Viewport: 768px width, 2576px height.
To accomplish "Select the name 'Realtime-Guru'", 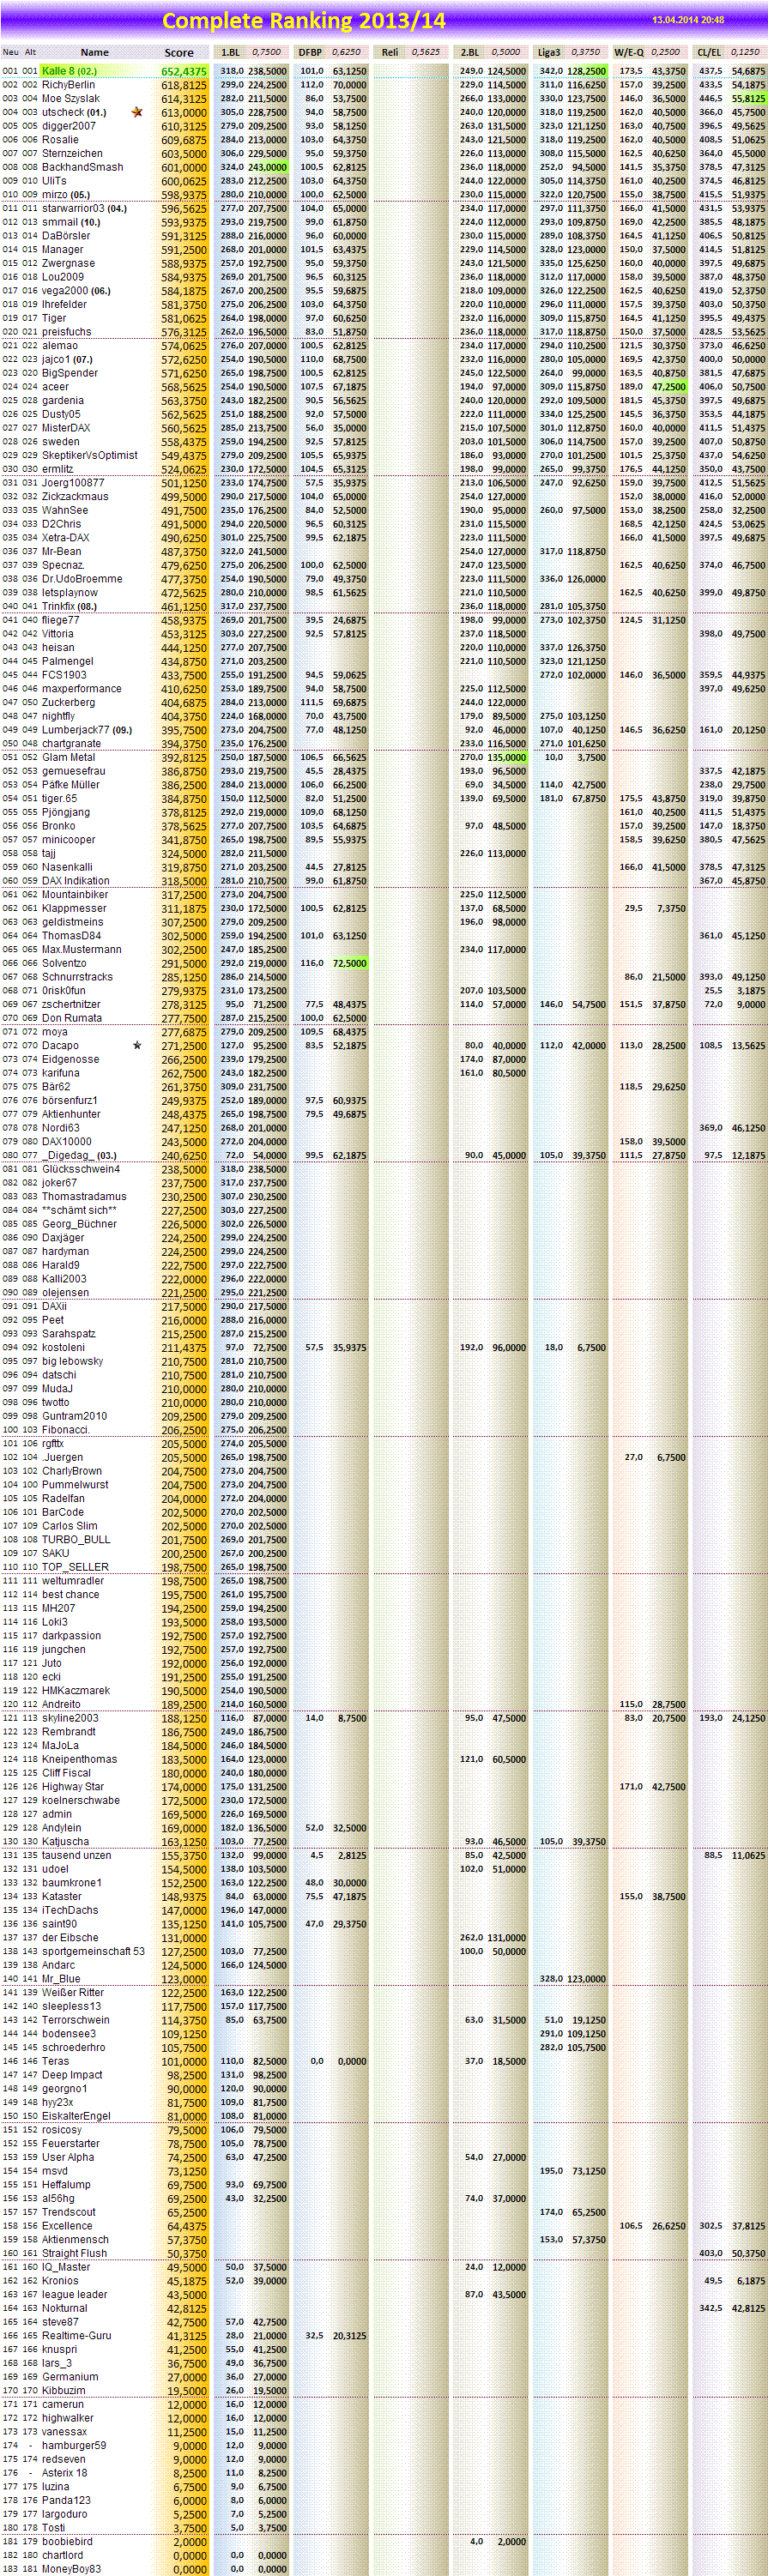I will [x=76, y=2336].
